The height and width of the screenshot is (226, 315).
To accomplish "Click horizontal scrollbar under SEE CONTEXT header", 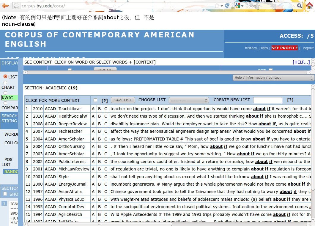I will click(167, 72).
